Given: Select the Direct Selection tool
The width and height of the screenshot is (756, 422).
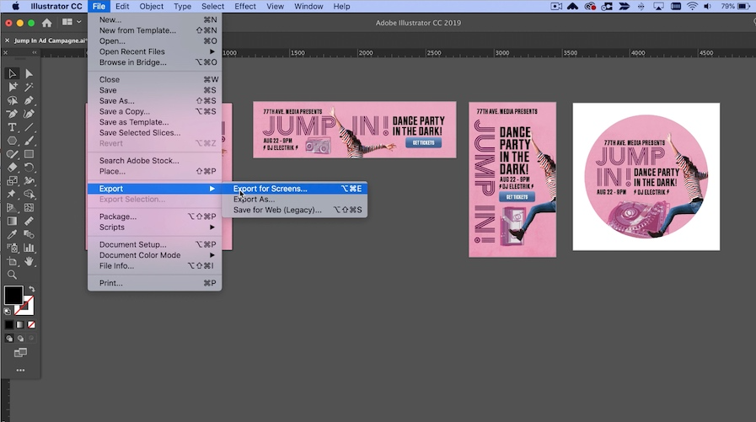Looking at the screenshot, I should pos(29,74).
